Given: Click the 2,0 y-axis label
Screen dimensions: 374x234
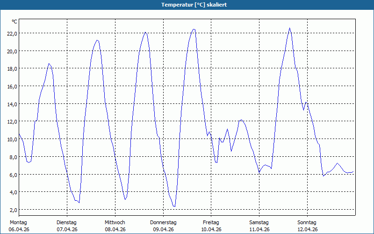Looking at the screenshot, I should pyautogui.click(x=12, y=210).
